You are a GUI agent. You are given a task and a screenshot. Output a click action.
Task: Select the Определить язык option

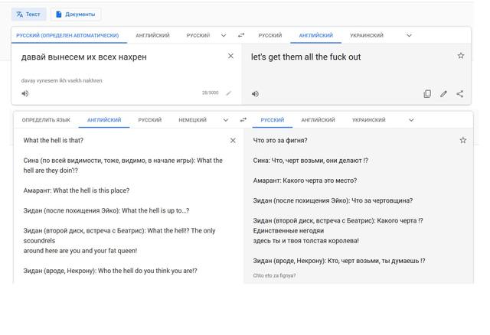pos(46,120)
